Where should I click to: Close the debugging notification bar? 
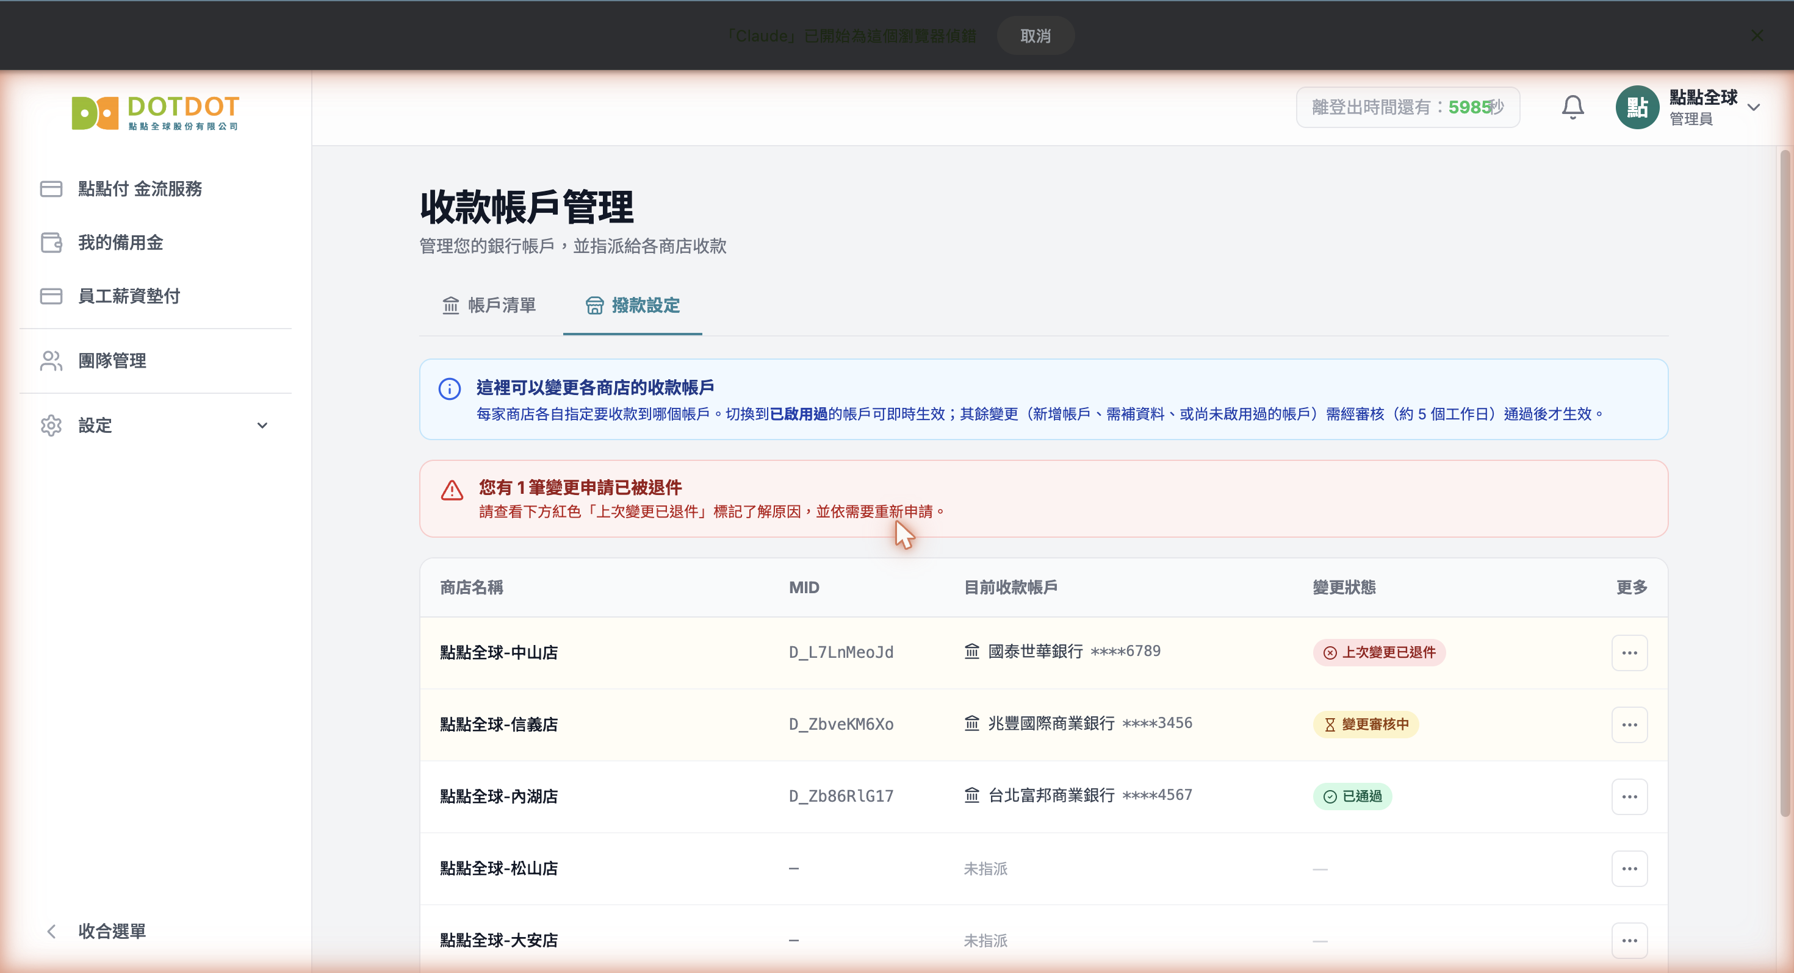coord(1757,35)
